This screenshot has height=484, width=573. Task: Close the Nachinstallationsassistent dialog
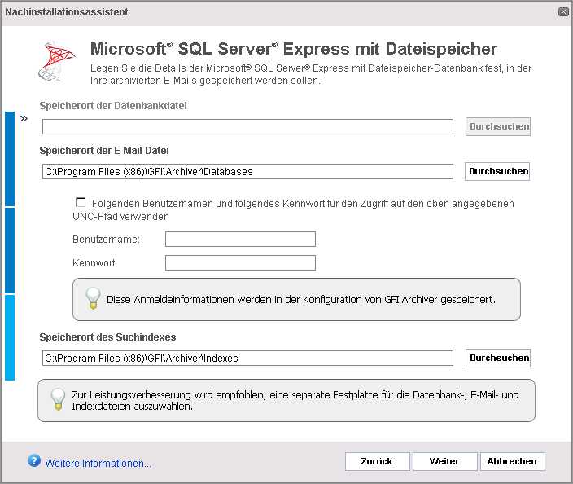(563, 11)
